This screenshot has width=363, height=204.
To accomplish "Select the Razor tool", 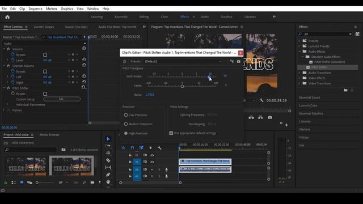I will coord(108,160).
